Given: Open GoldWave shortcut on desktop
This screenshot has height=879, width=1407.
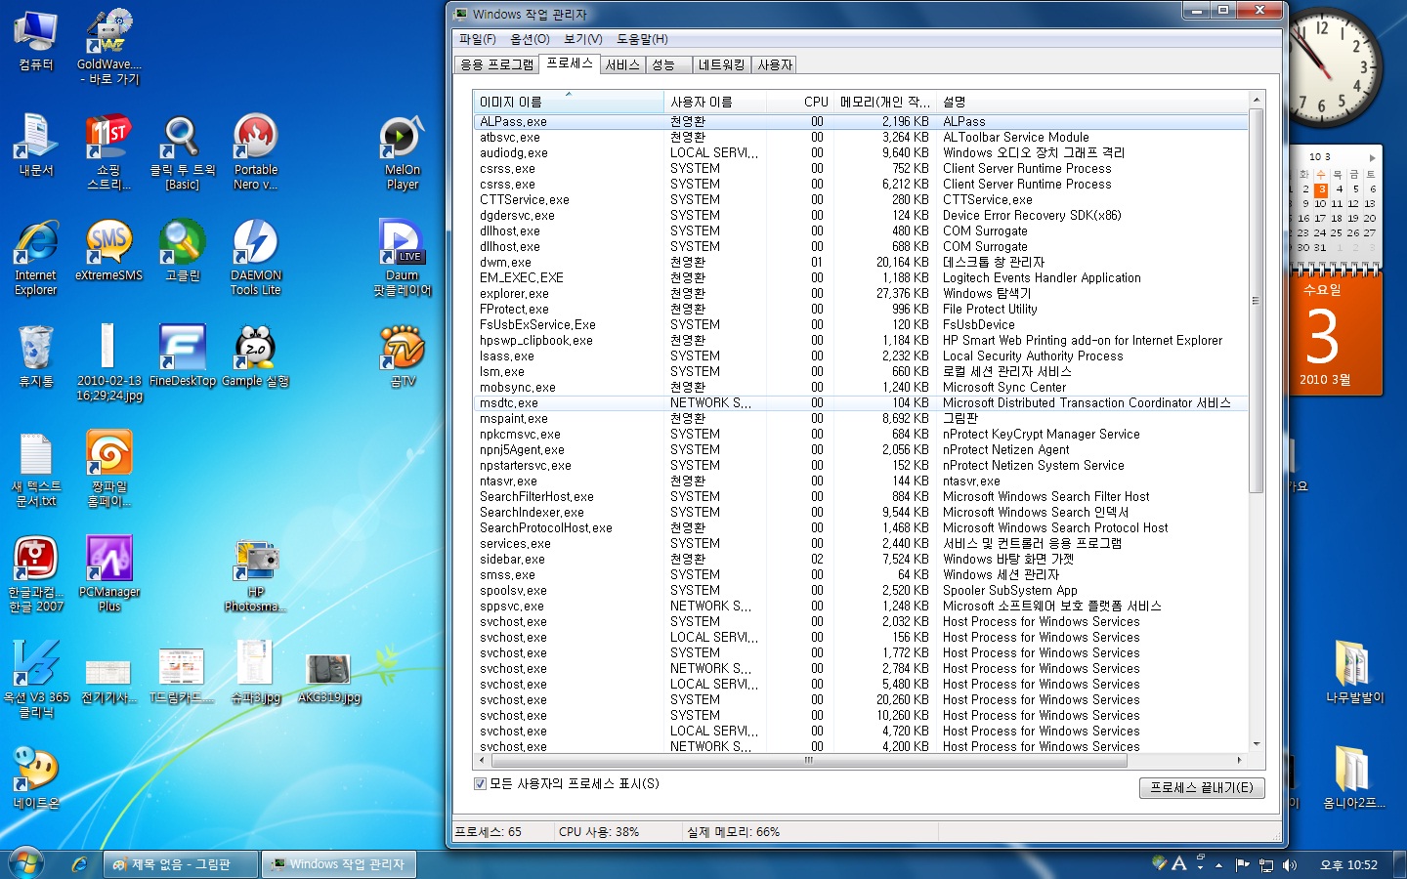Looking at the screenshot, I should click(x=109, y=46).
